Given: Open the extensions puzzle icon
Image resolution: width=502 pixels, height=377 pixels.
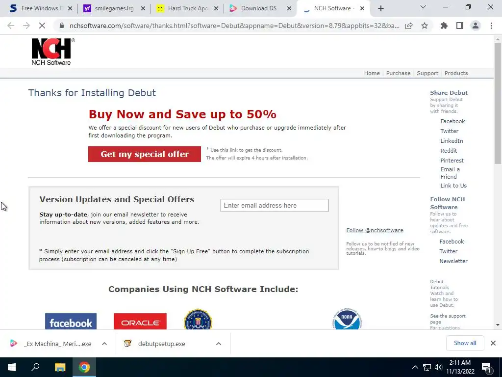Looking at the screenshot, I should point(444,26).
